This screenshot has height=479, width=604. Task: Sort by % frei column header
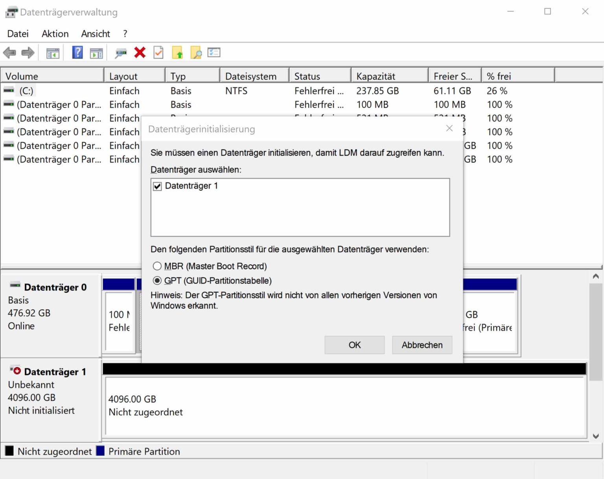pos(518,76)
